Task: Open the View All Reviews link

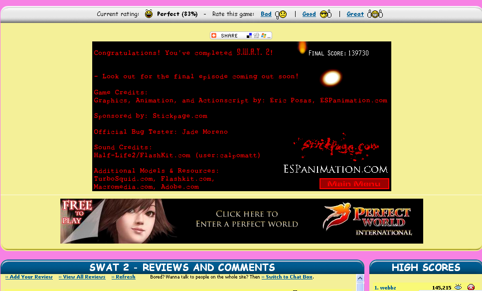Action: [x=82, y=277]
